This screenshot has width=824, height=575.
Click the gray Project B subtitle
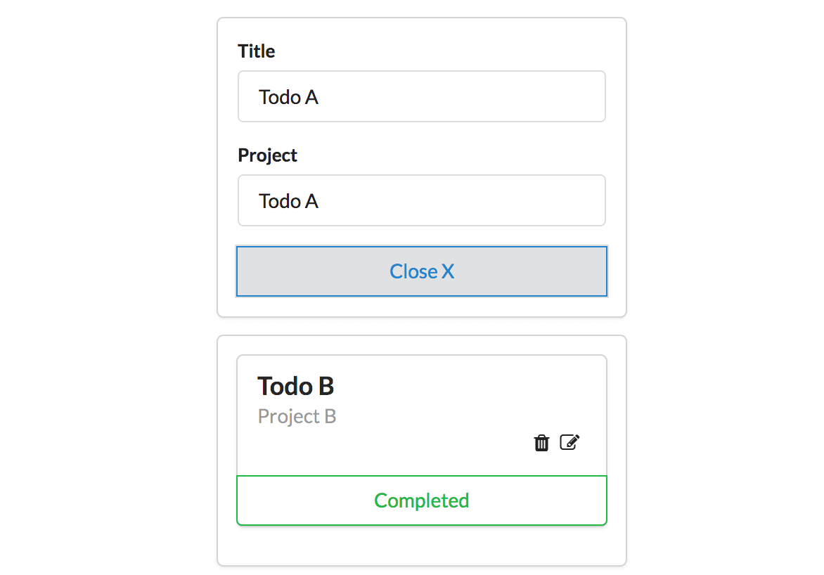297,416
